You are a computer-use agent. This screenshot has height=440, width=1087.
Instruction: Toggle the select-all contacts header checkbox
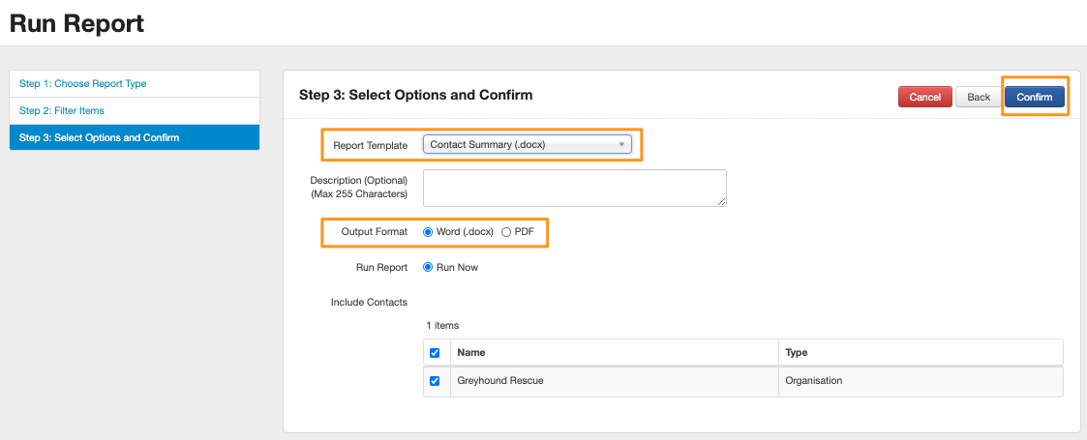pos(435,353)
